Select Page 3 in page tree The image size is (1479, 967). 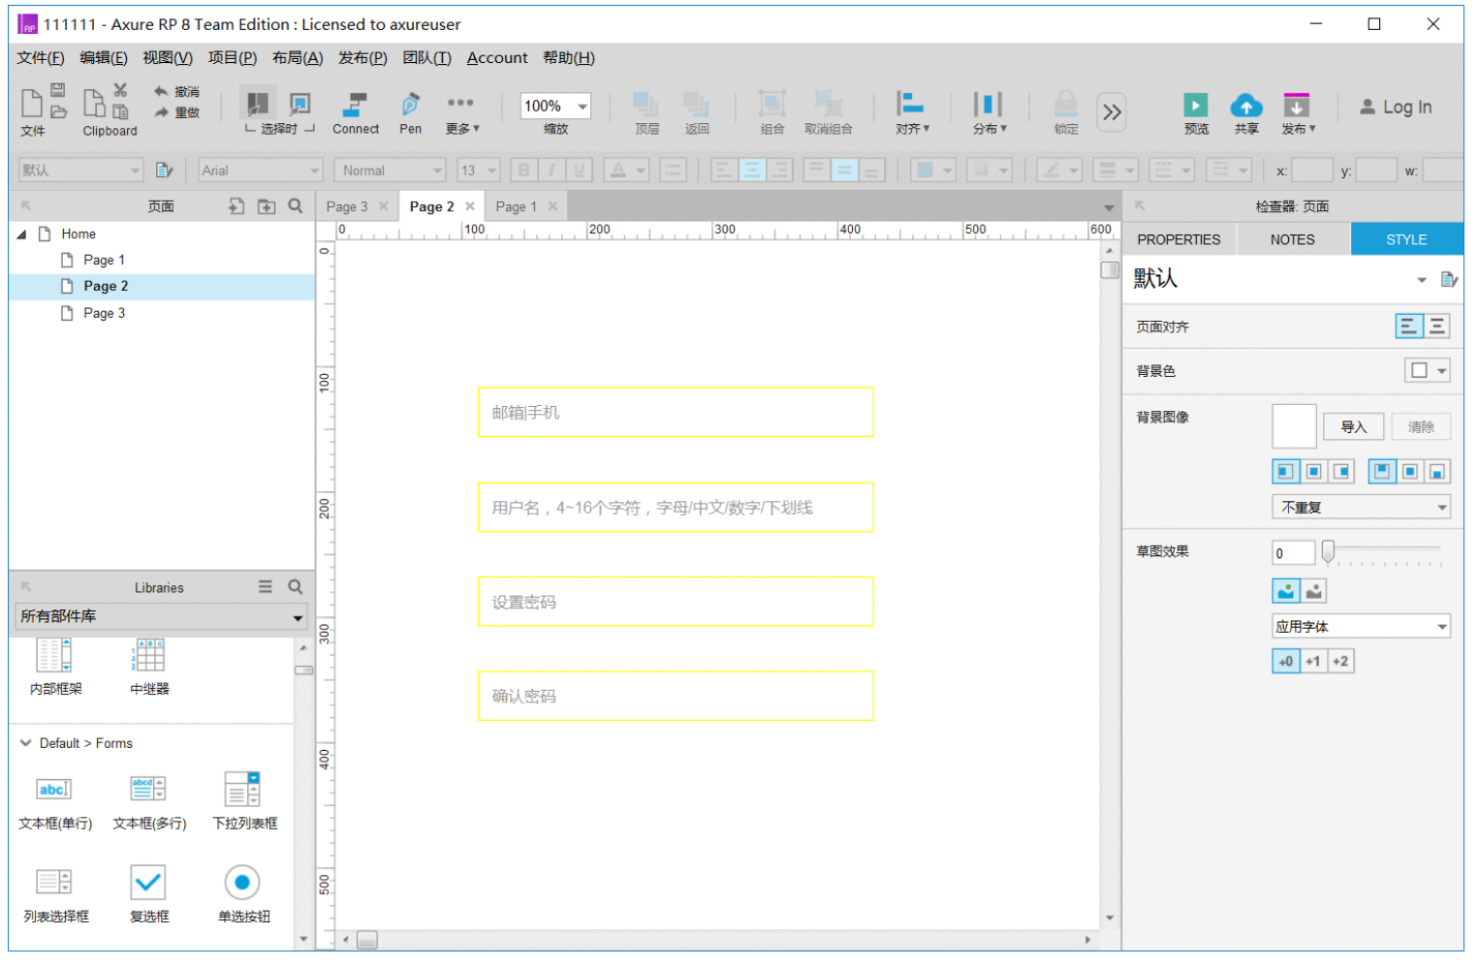104,313
